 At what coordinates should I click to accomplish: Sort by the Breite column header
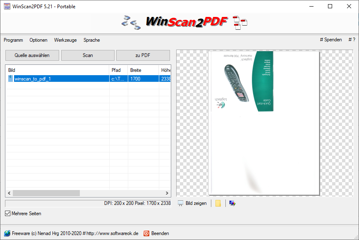pos(143,70)
